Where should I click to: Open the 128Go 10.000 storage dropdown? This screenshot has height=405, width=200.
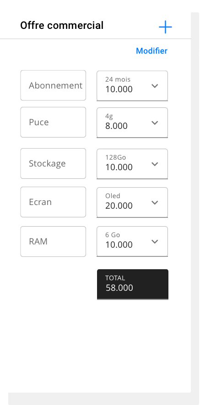132,164
